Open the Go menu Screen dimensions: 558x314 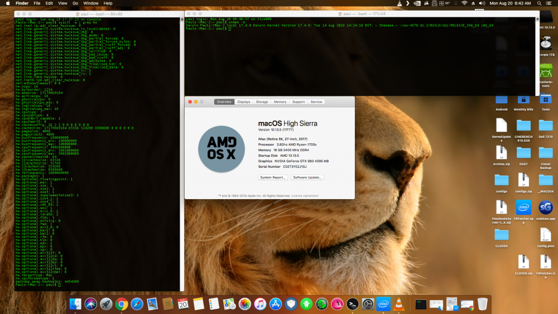pyautogui.click(x=75, y=3)
